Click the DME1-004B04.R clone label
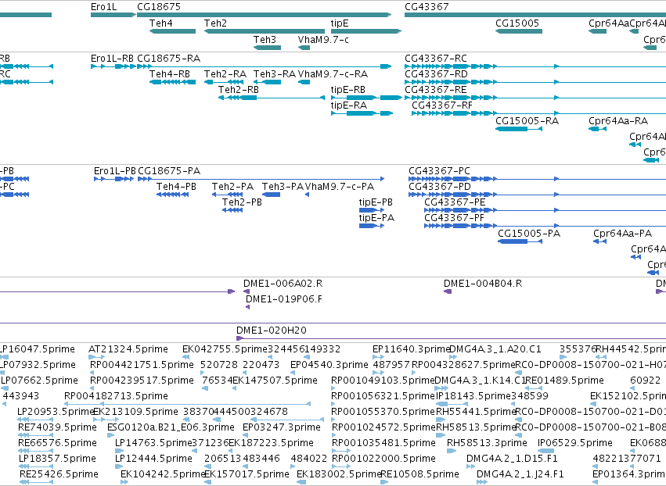Viewport: 666px width, 486px height. 483,284
